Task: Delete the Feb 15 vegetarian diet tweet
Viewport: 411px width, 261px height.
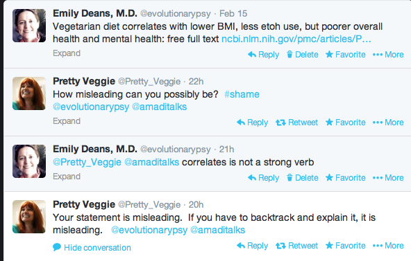Action: click(x=302, y=55)
